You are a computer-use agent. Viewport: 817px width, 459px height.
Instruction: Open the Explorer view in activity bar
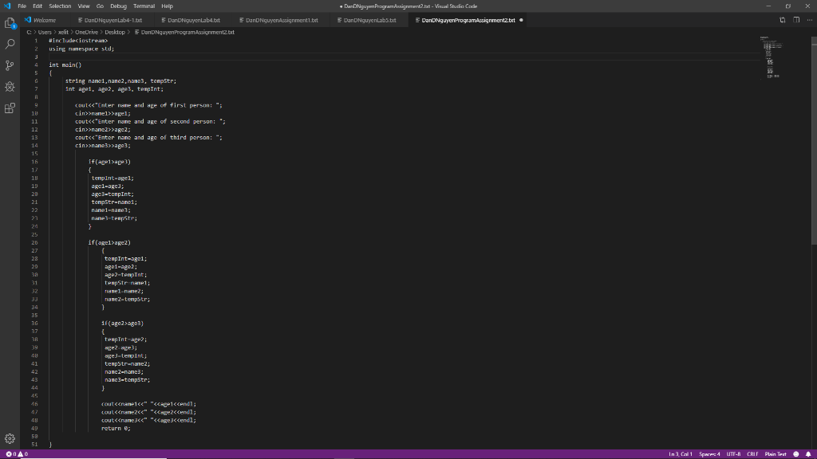tap(10, 23)
